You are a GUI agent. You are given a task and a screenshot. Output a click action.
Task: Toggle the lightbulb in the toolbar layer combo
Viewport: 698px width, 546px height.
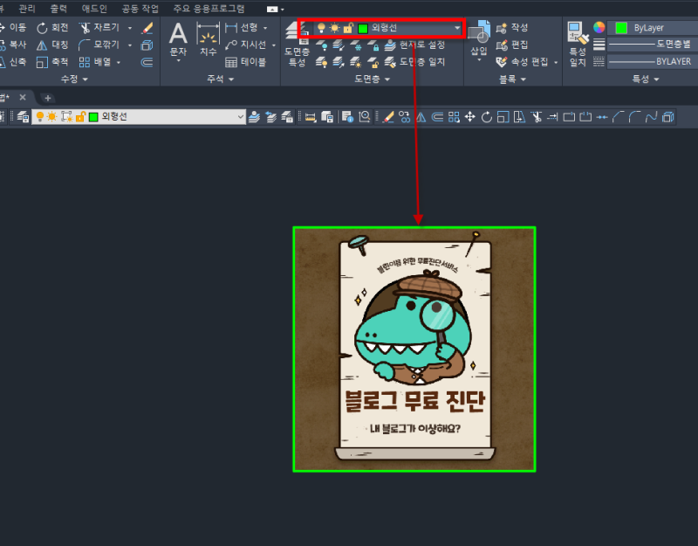(40, 117)
